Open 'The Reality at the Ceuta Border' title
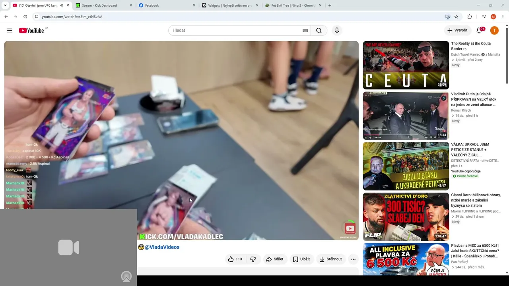509x286 pixels. pyautogui.click(x=471, y=46)
